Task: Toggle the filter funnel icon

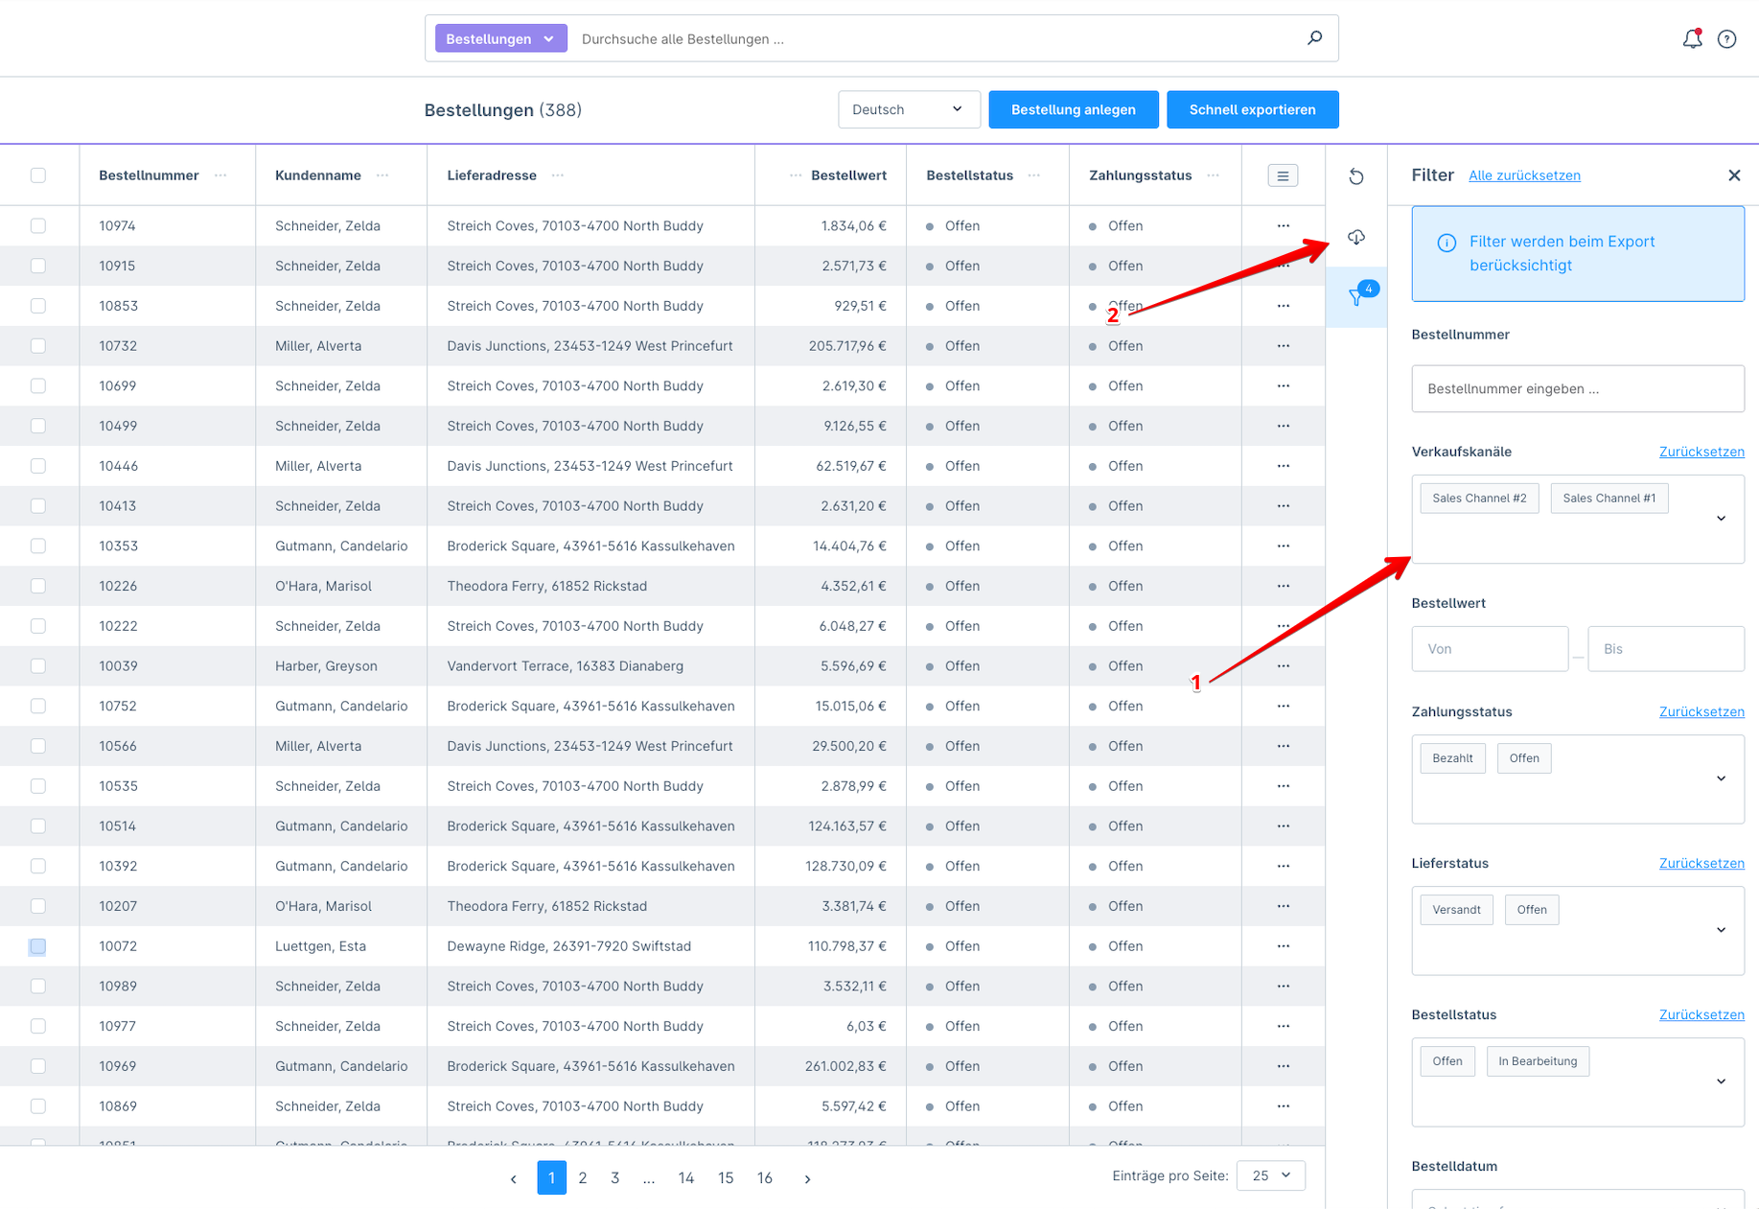Action: point(1355,297)
